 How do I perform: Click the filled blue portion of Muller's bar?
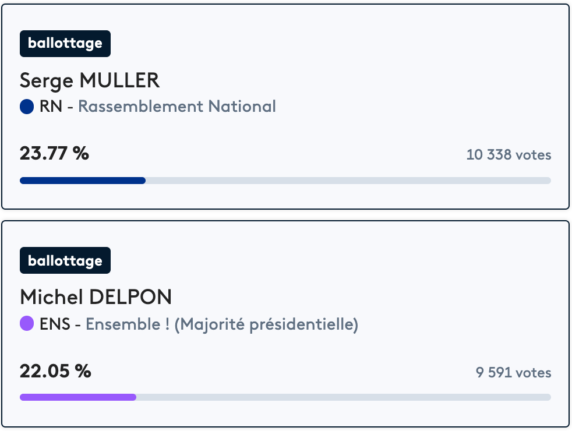click(82, 181)
